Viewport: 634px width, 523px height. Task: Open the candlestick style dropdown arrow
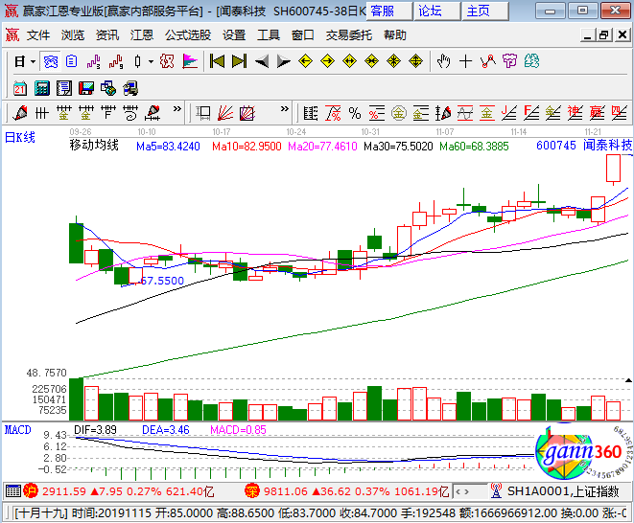151,62
